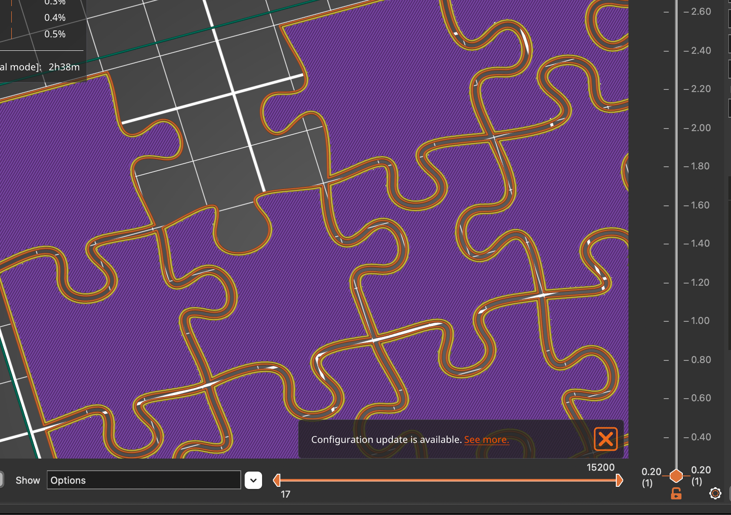731x515 pixels.
Task: Expand the Show options dropdown arrow
Action: coord(253,480)
